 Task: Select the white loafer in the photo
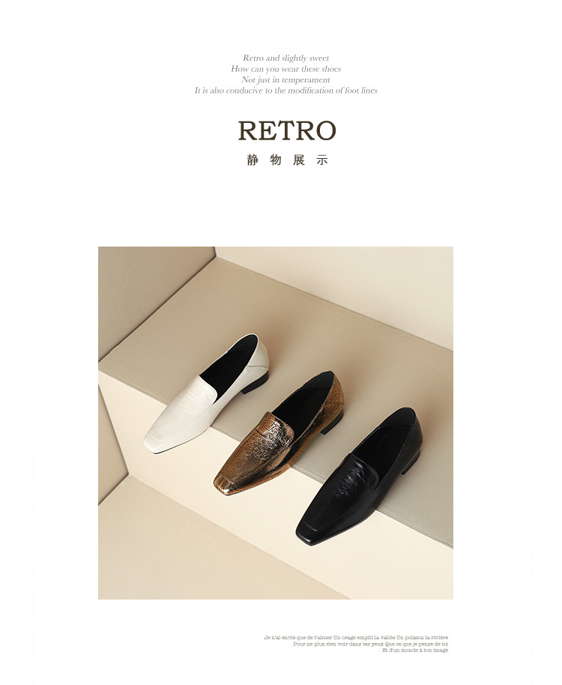pos(207,394)
